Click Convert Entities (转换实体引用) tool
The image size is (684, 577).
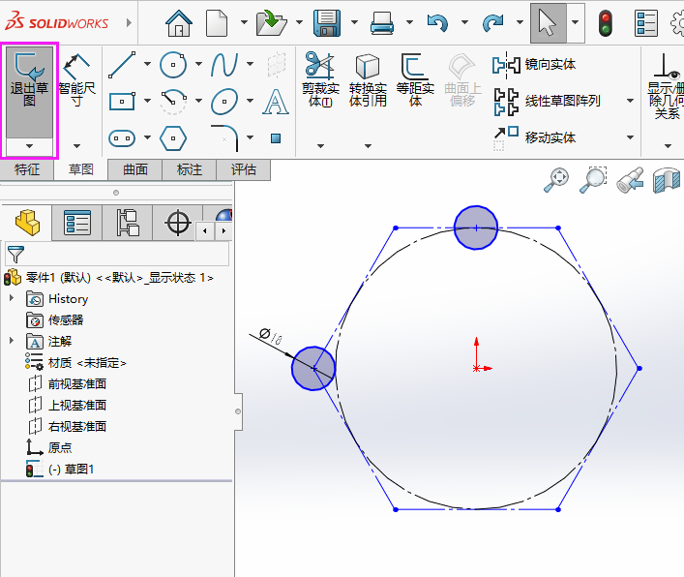click(368, 79)
